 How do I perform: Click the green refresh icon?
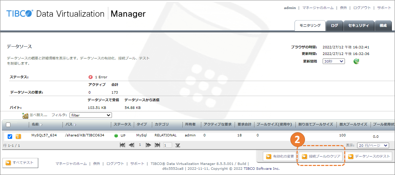356,61
